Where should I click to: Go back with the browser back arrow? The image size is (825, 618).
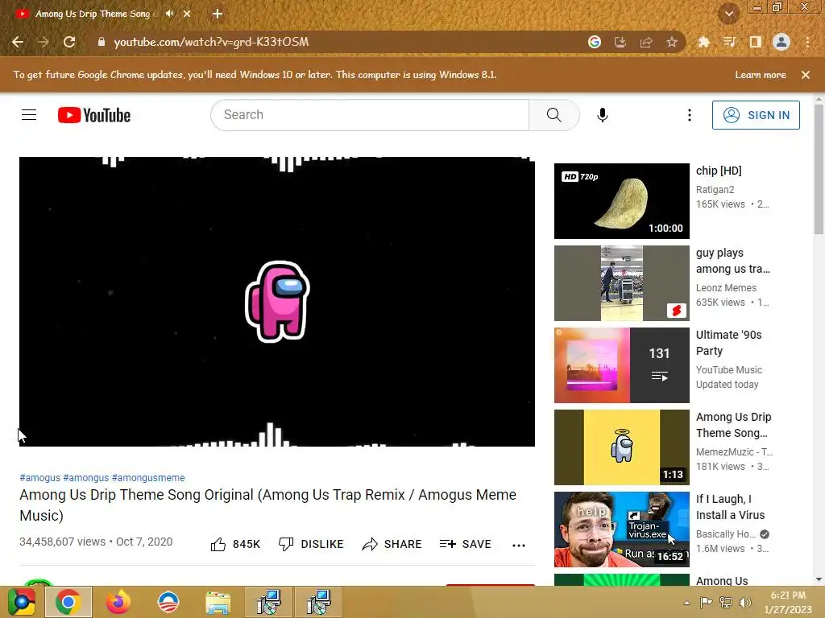tap(18, 42)
